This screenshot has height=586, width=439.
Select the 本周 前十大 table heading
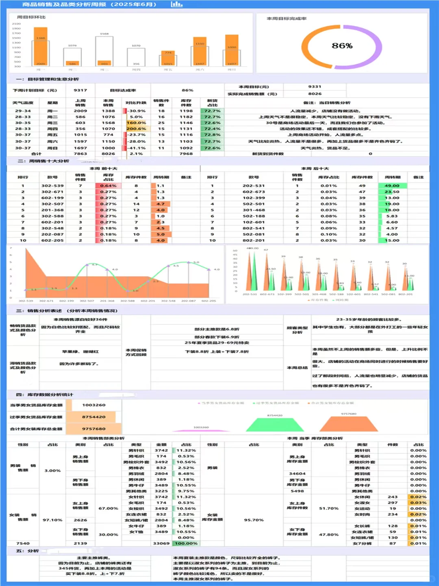pos(103,169)
